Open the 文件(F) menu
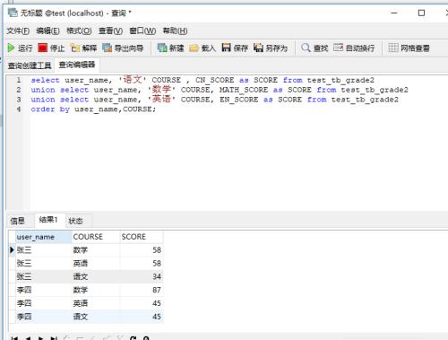 pyautogui.click(x=18, y=31)
